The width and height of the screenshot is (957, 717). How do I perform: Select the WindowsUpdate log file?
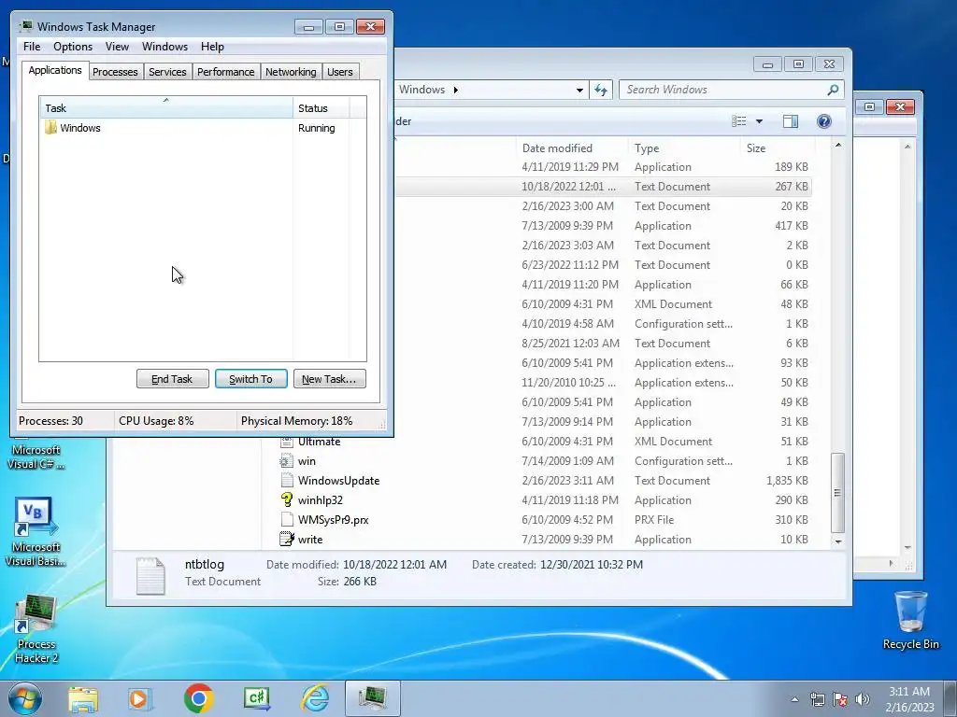coord(338,481)
